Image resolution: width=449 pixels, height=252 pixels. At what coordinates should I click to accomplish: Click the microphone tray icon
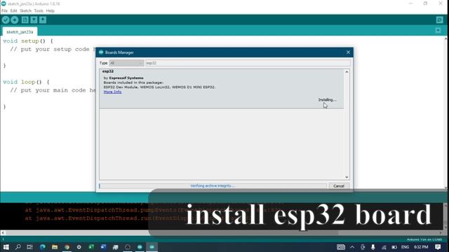click(x=373, y=247)
